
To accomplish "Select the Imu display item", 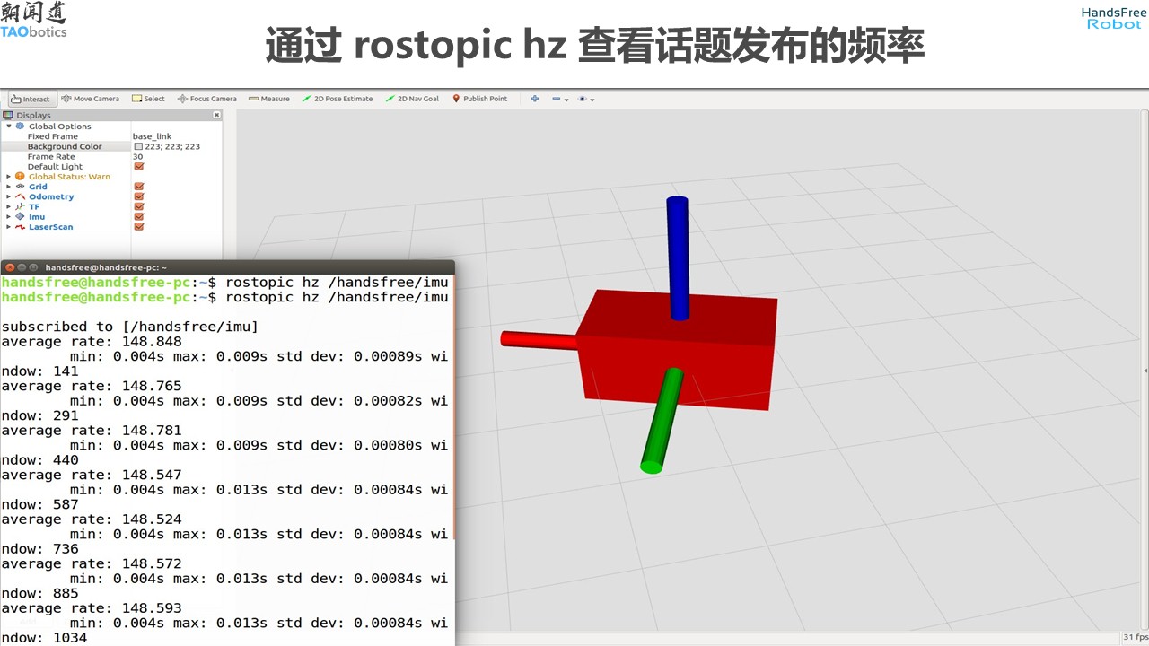I will tap(37, 217).
